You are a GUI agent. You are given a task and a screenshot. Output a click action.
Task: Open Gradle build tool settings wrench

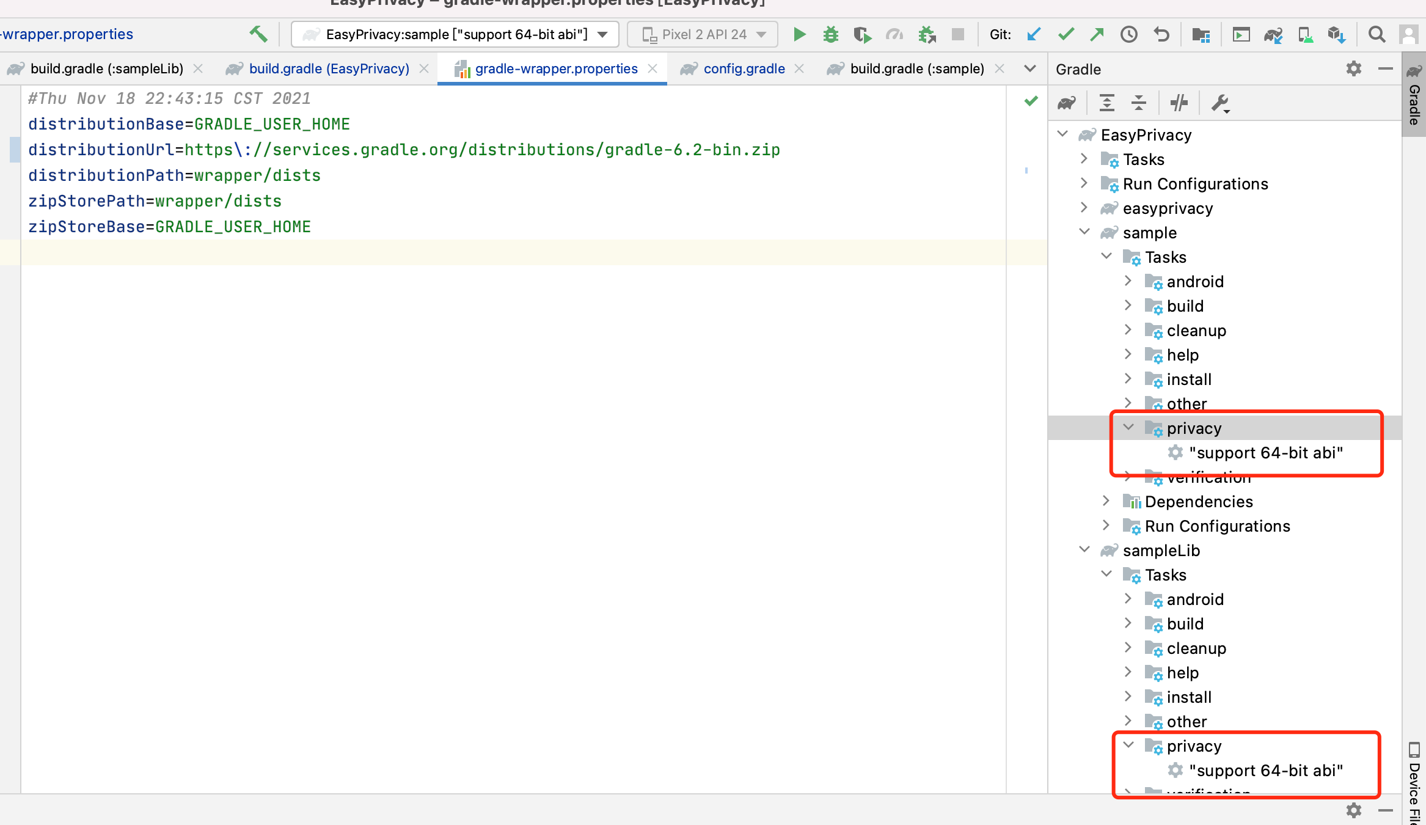pyautogui.click(x=1219, y=103)
